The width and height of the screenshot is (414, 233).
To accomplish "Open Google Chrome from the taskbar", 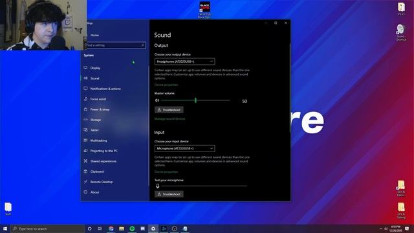I will pos(111,228).
